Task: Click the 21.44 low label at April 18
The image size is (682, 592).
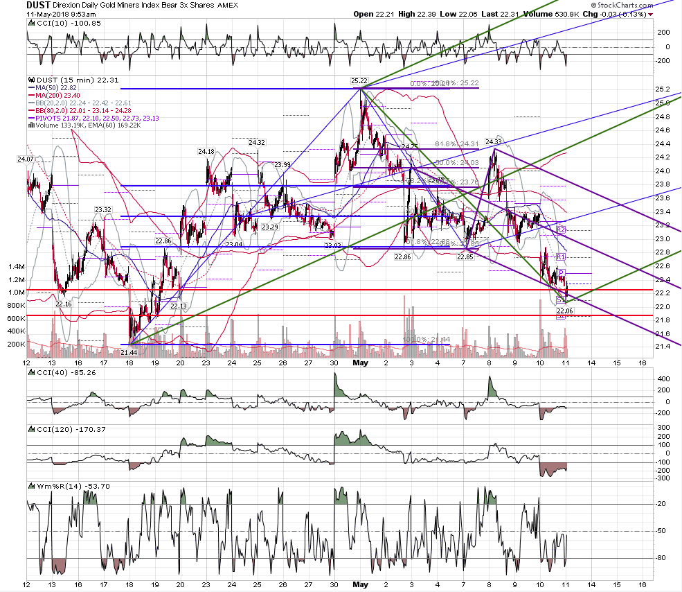Action: pyautogui.click(x=129, y=352)
